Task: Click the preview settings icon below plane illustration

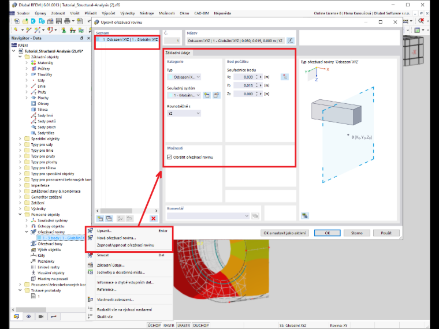Action: click(305, 216)
